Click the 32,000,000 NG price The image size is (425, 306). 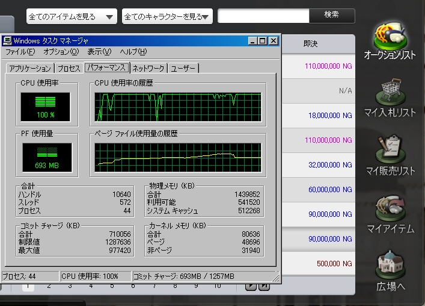330,165
